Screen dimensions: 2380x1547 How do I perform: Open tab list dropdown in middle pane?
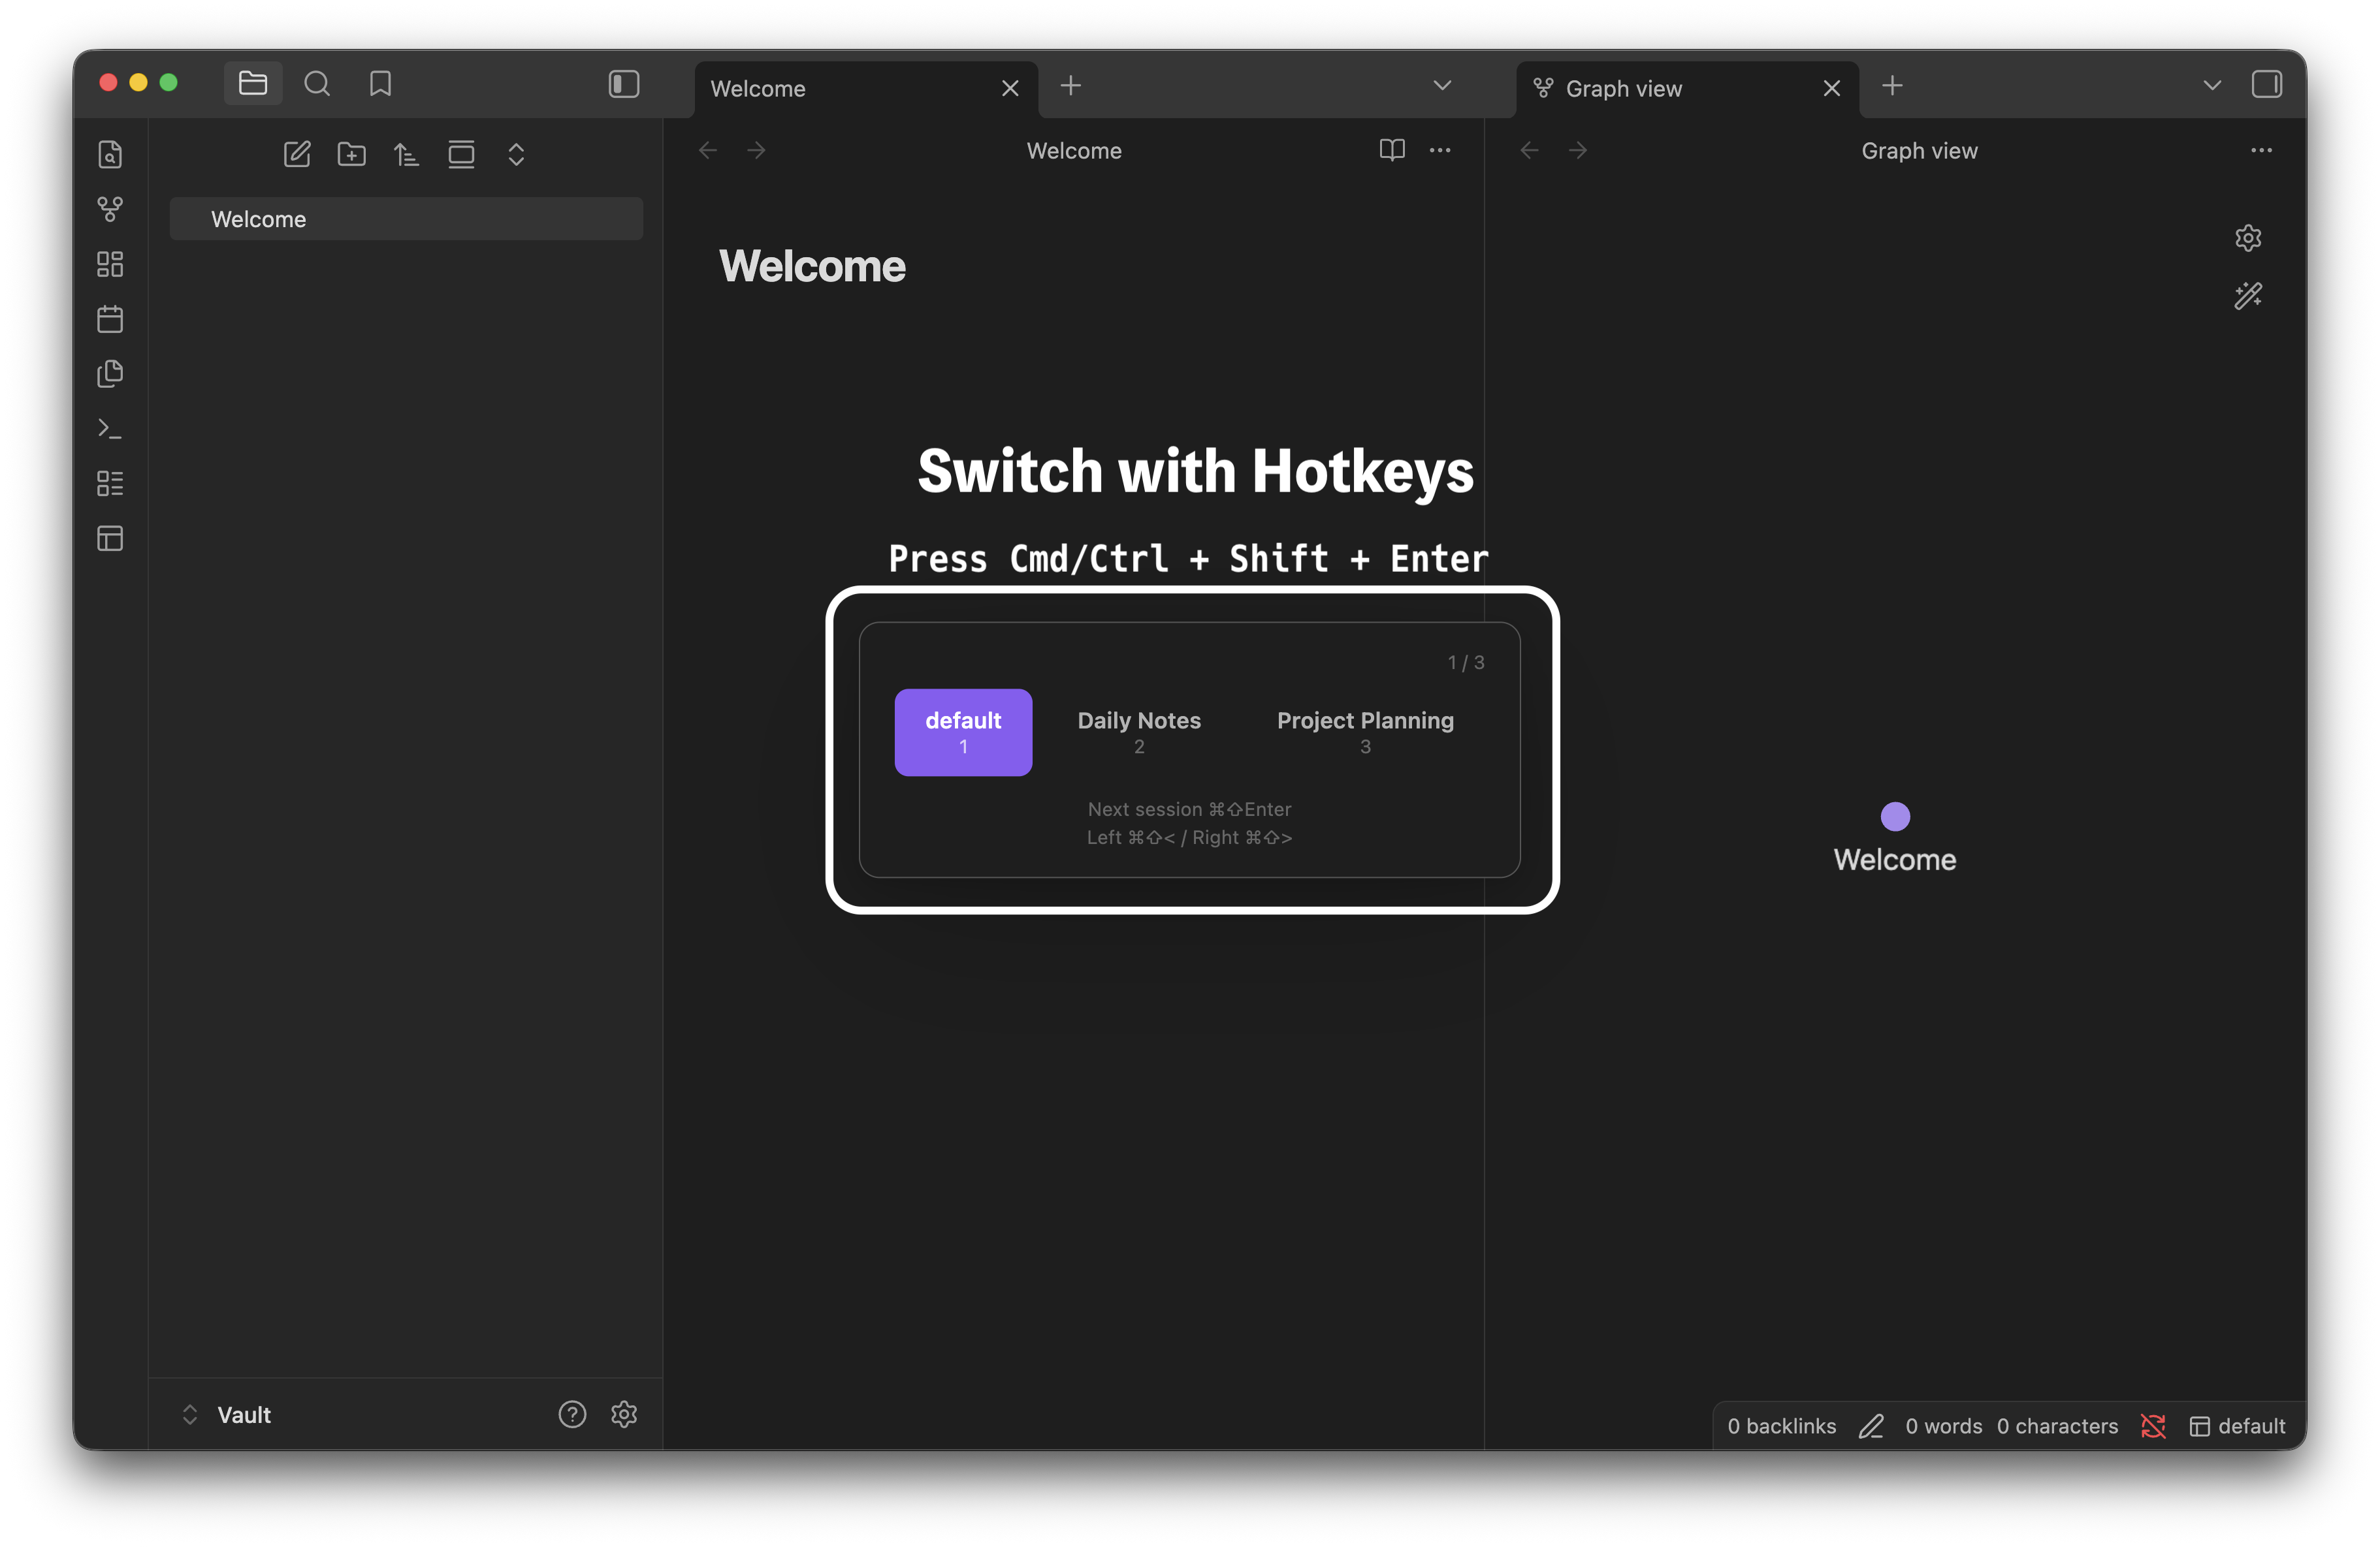[x=1442, y=86]
